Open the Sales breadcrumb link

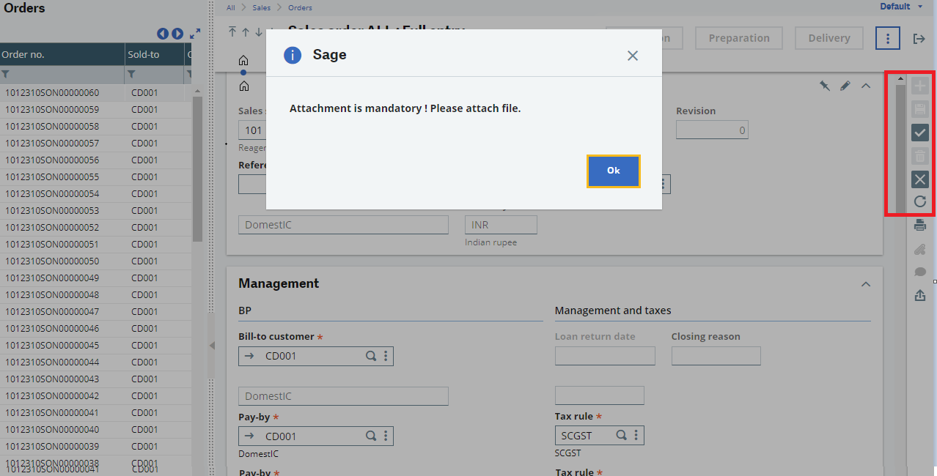(x=261, y=7)
